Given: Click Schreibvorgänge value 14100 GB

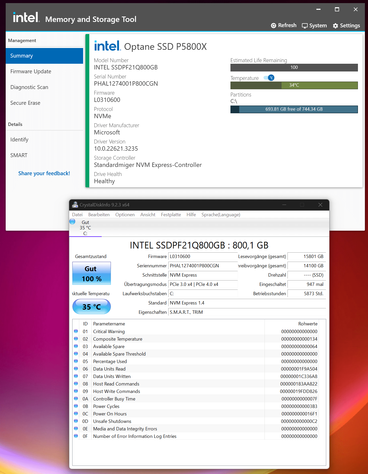Looking at the screenshot, I should click(307, 266).
